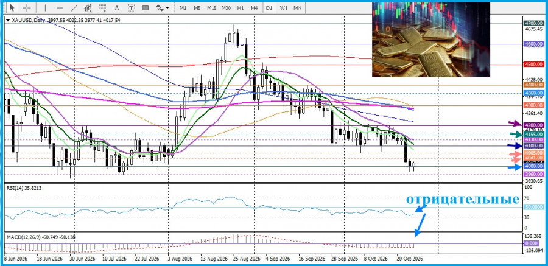
Task: Click the 28 Sep 2026 date label
Action: (x=345, y=259)
